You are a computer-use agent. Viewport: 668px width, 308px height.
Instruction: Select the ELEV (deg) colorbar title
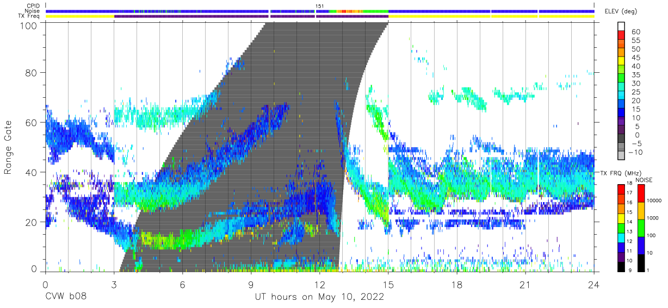[621, 11]
